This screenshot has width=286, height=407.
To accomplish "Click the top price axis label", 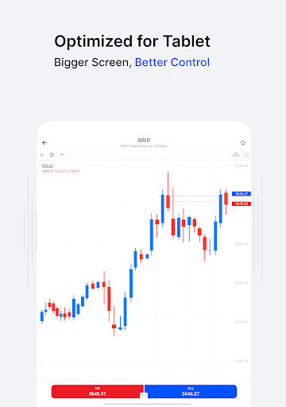I will tap(242, 166).
